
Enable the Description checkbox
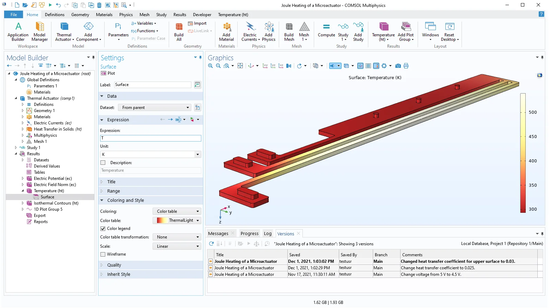103,163
